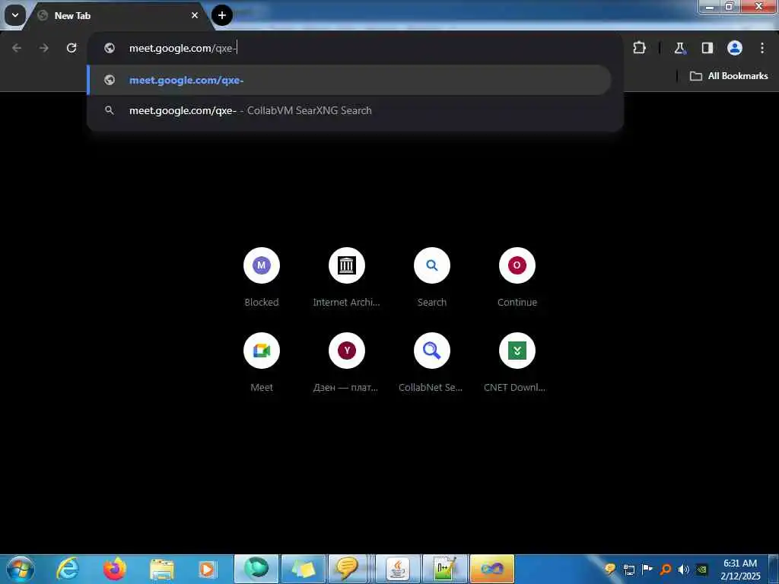Click the Meet label text
The height and width of the screenshot is (584, 779).
click(262, 387)
